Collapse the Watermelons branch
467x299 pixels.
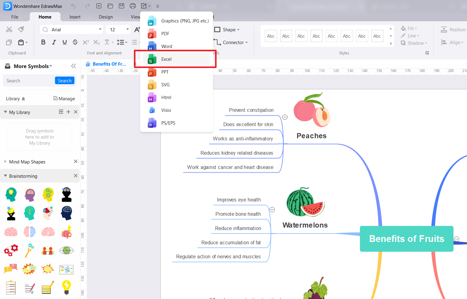click(272, 210)
